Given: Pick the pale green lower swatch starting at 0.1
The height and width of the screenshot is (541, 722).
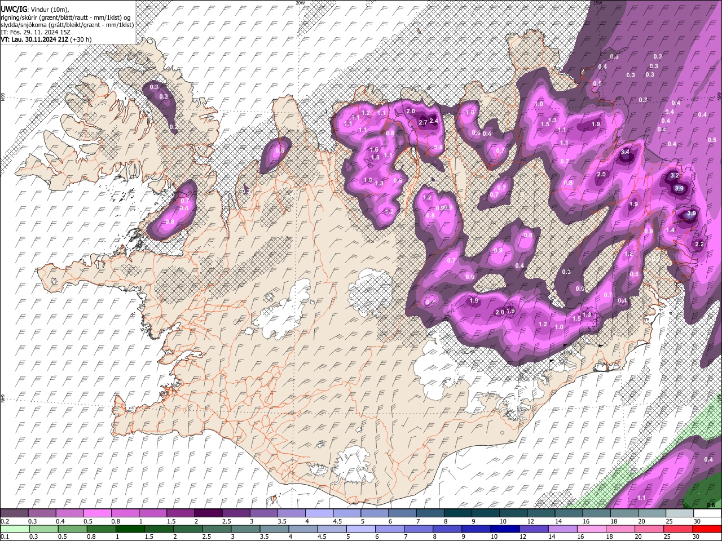Looking at the screenshot, I should pyautogui.click(x=15, y=529).
